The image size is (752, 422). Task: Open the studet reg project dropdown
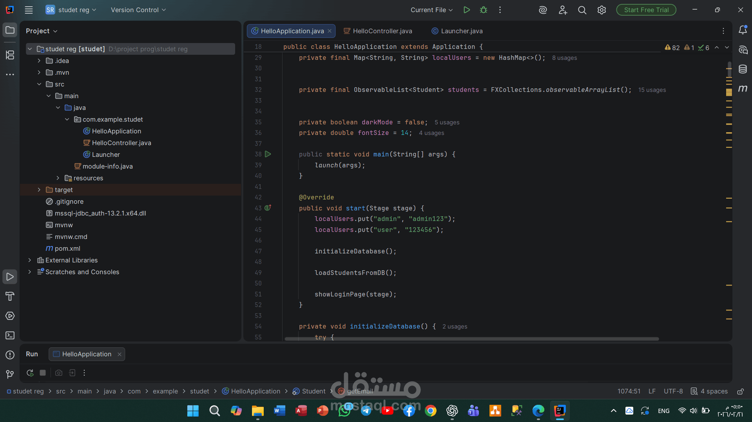tap(71, 10)
